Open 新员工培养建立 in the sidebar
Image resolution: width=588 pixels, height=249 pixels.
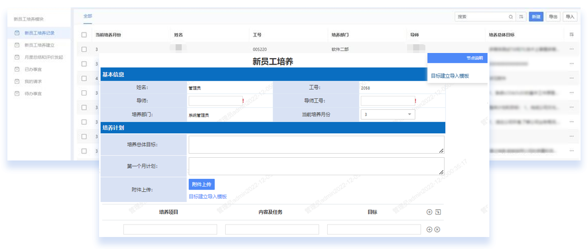pos(40,45)
